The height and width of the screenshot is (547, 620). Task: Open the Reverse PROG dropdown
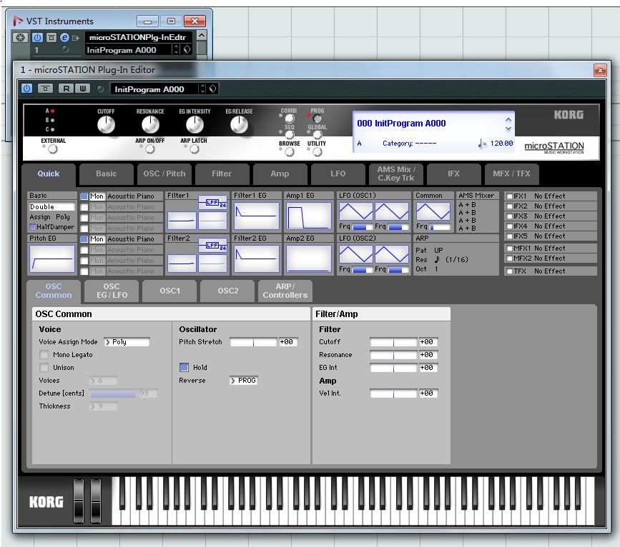(244, 381)
